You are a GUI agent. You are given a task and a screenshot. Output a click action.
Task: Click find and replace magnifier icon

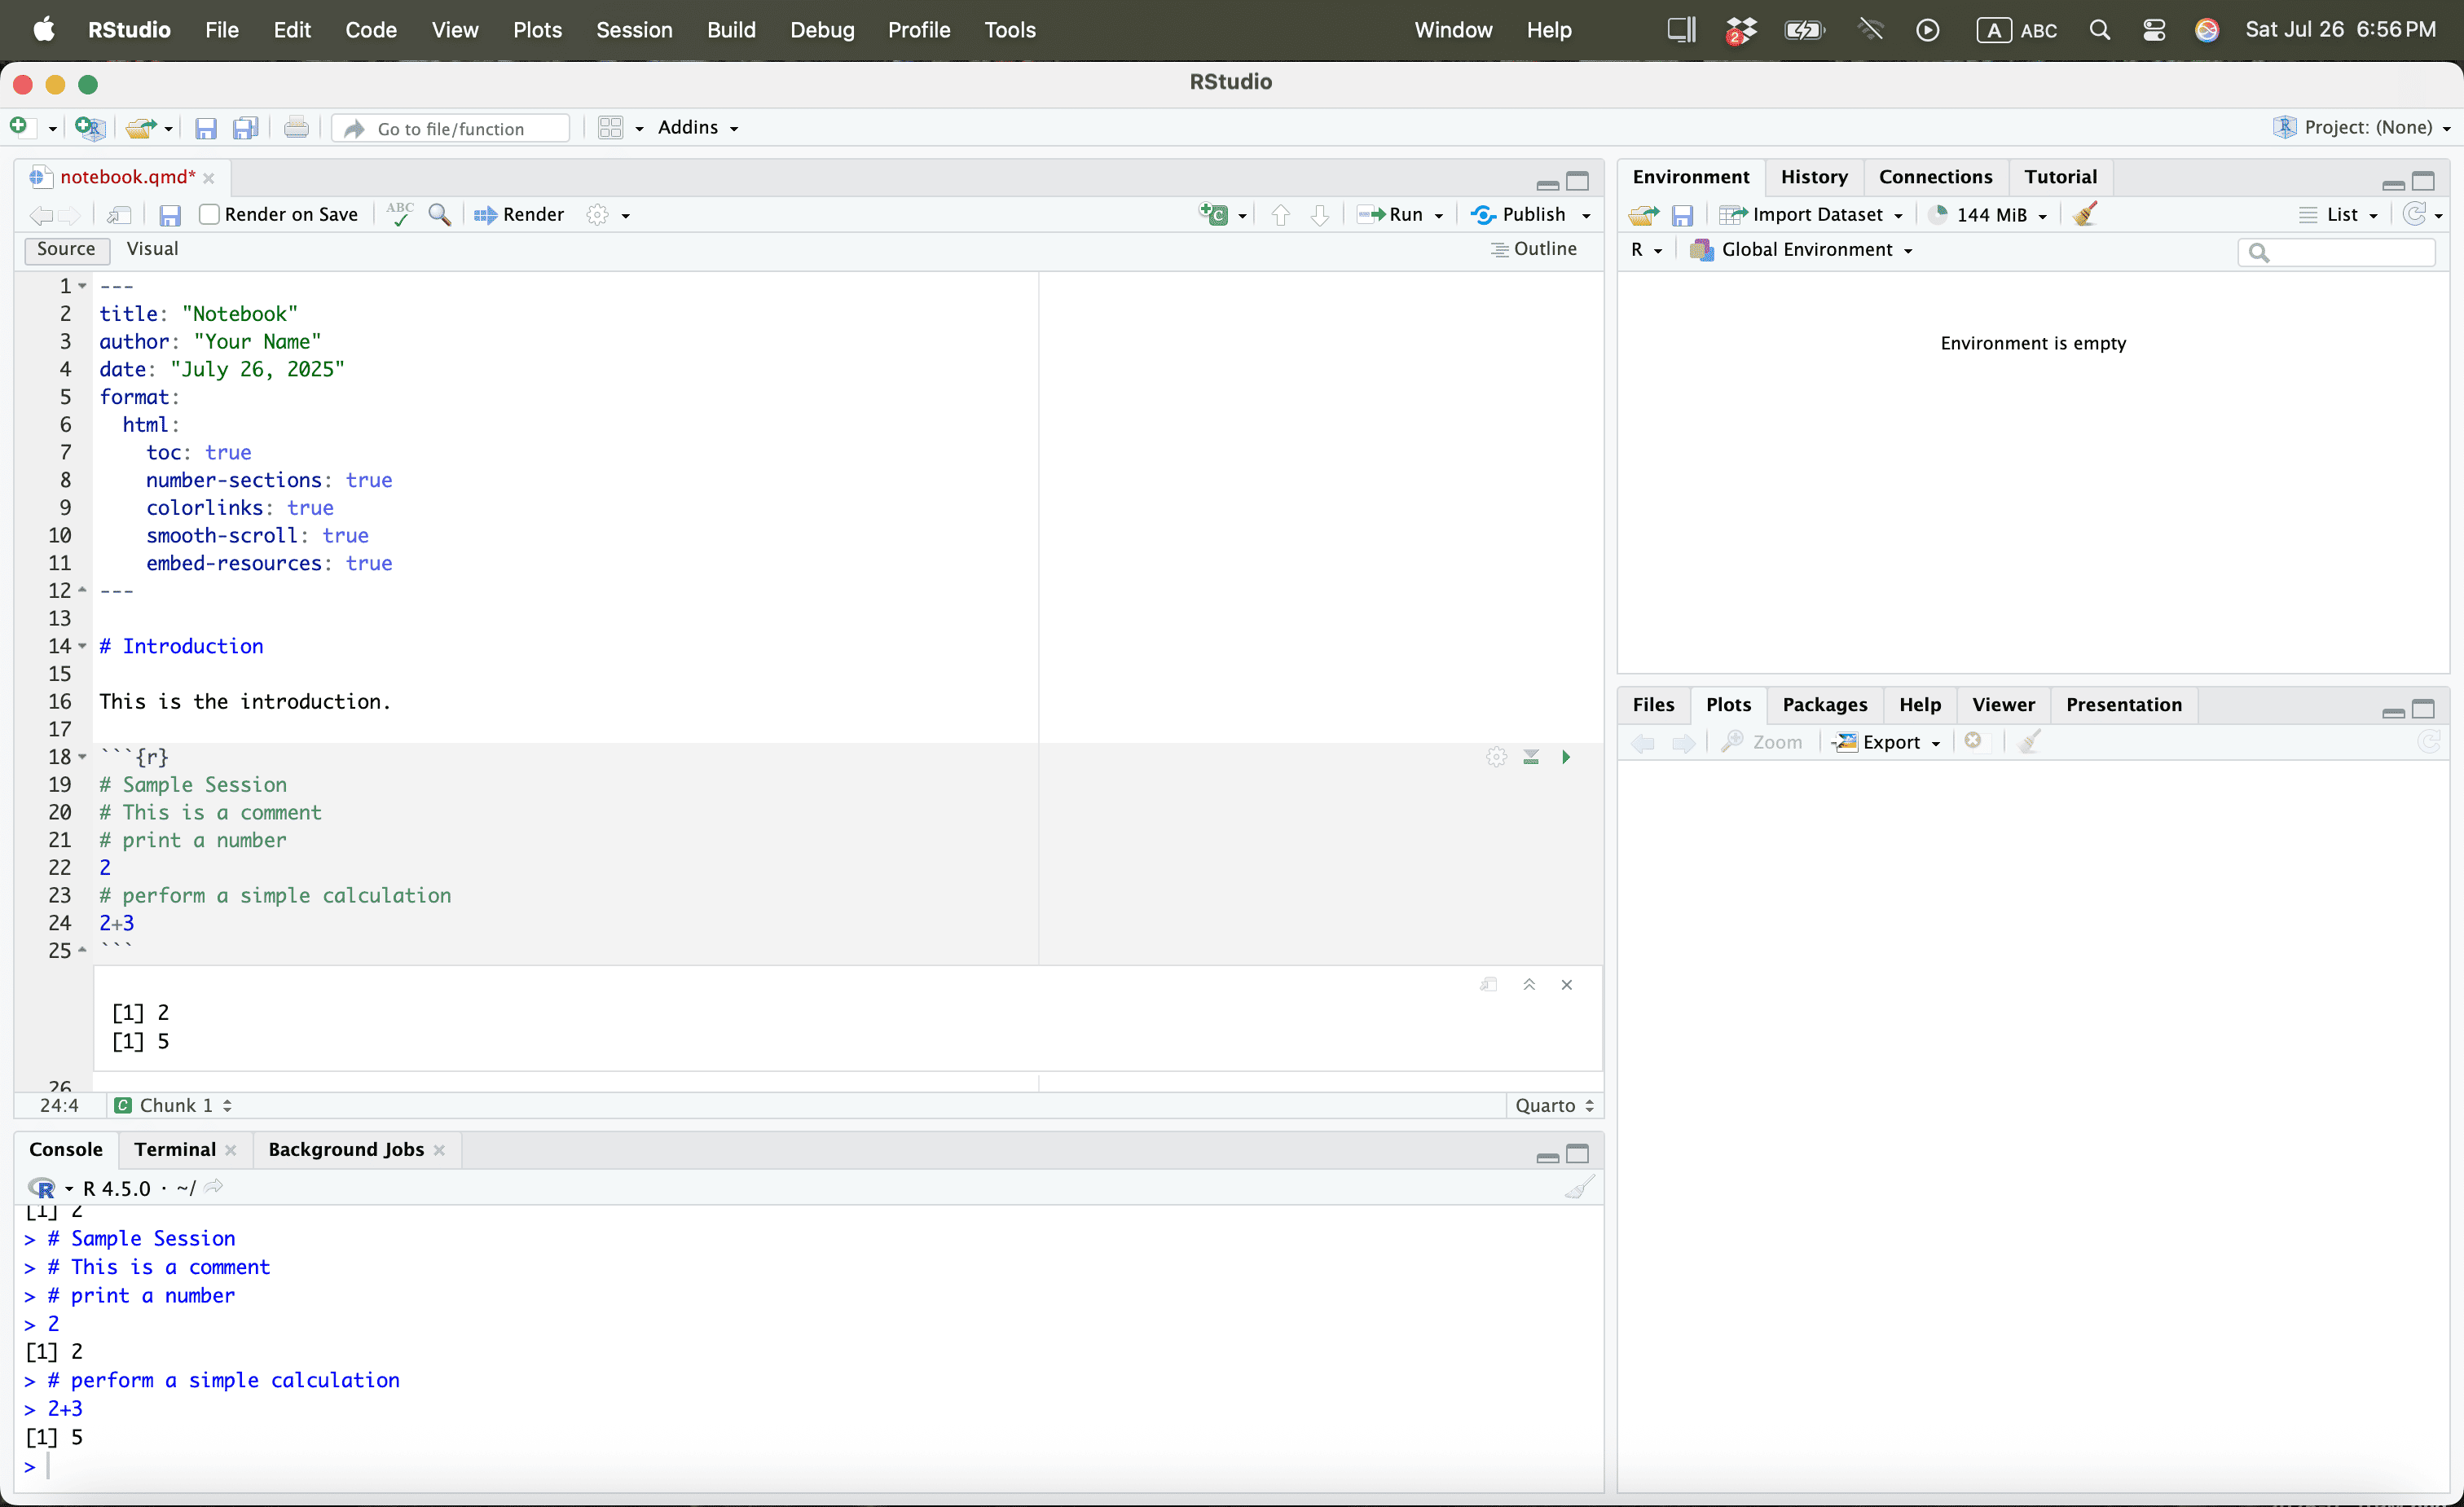click(x=439, y=214)
